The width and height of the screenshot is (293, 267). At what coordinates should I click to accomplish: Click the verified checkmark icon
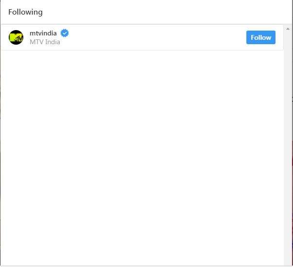65,33
